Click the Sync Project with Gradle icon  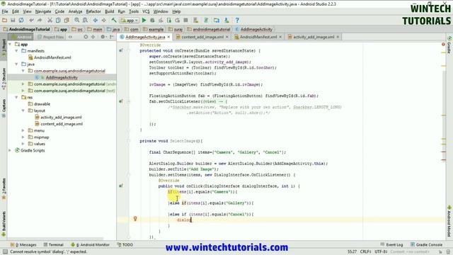[206, 21]
